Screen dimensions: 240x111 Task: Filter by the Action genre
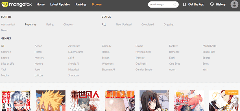point(38,46)
